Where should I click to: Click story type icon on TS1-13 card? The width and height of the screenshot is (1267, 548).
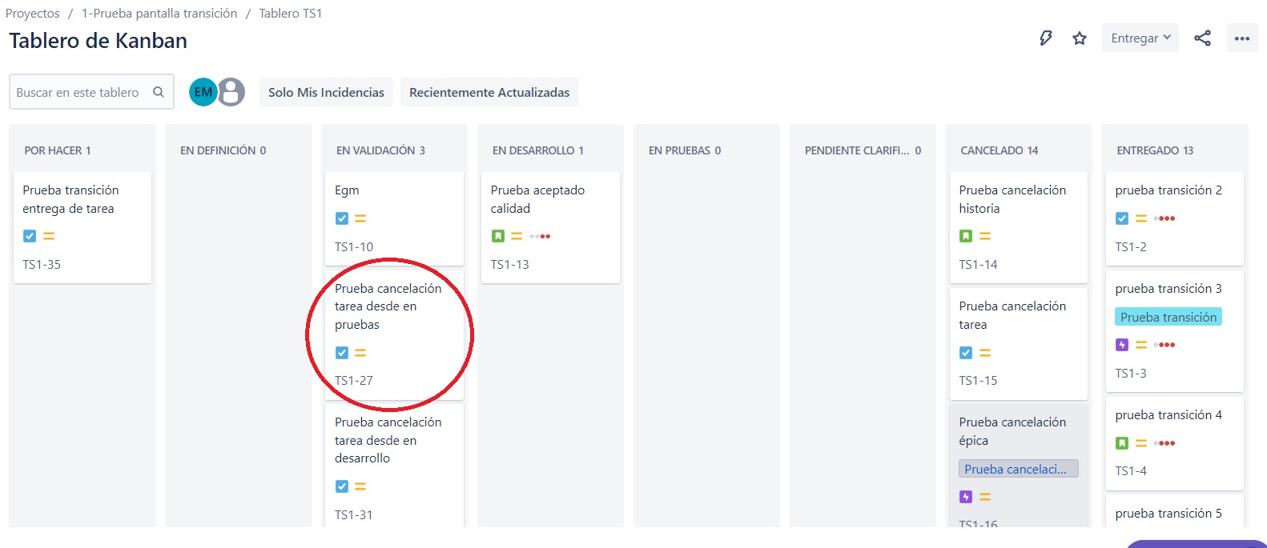498,236
